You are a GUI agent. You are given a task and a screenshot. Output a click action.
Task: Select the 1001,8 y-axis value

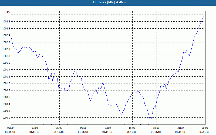tap(6, 56)
